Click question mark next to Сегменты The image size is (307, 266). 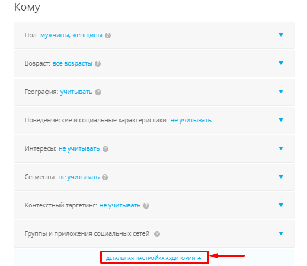(105, 177)
